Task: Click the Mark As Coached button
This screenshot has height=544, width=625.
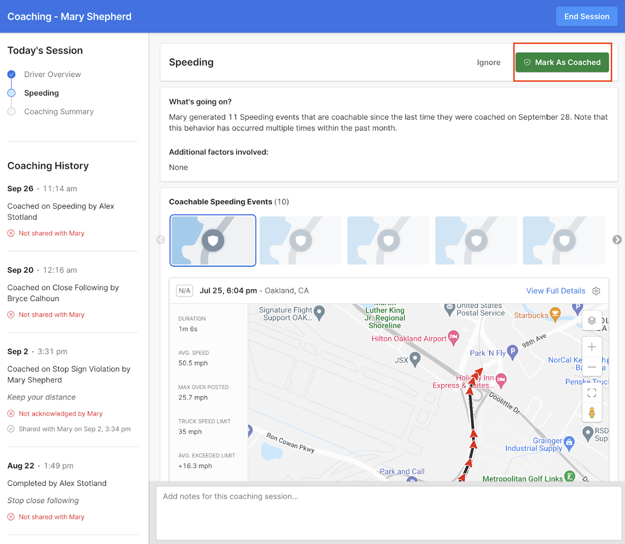Action: 562,63
